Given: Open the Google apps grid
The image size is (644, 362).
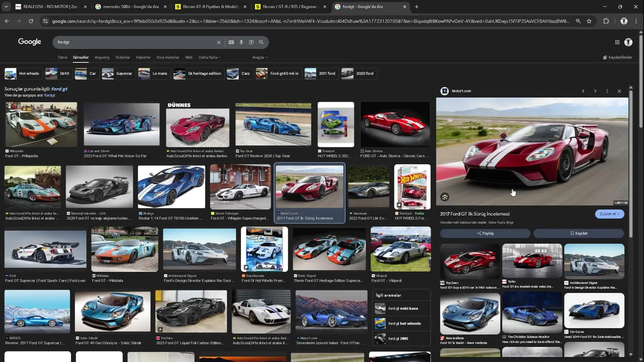Looking at the screenshot, I should click(x=617, y=42).
